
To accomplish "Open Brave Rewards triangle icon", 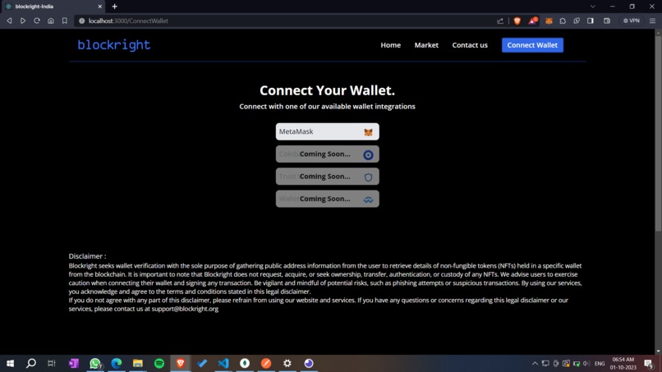I will 533,21.
